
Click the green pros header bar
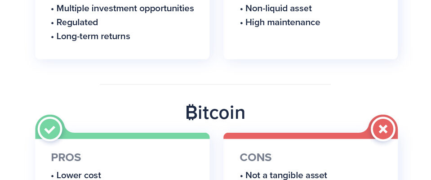tap(135, 135)
